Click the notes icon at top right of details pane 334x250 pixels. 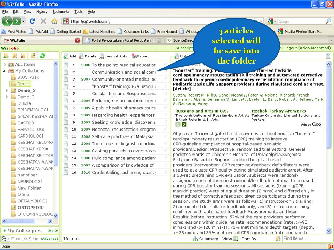328,56
